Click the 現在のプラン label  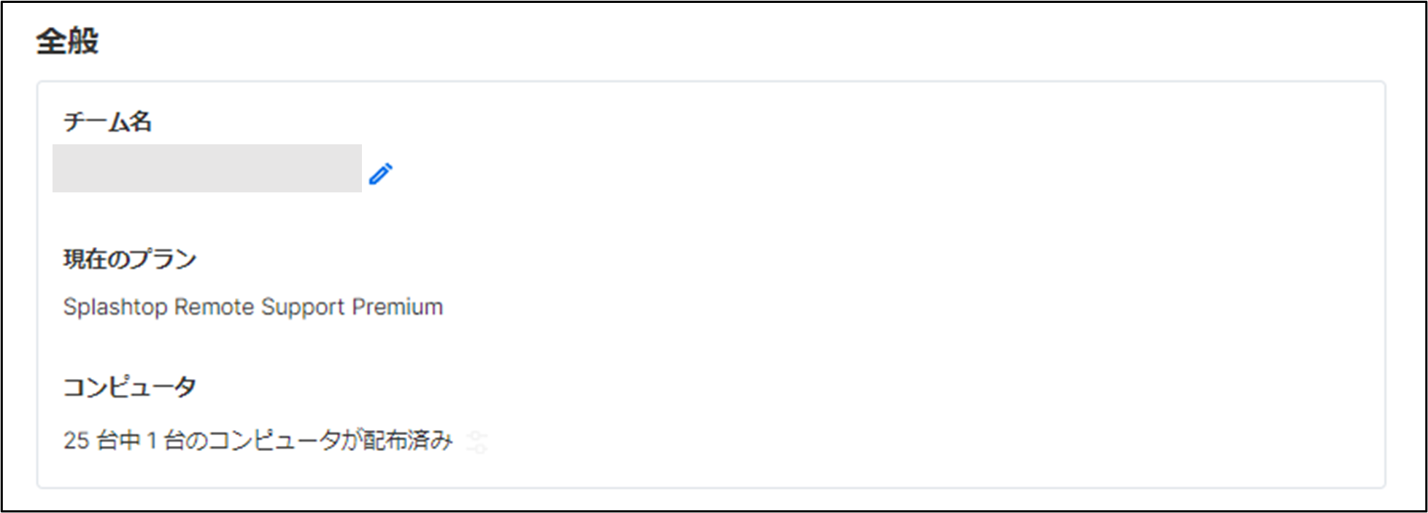point(130,259)
